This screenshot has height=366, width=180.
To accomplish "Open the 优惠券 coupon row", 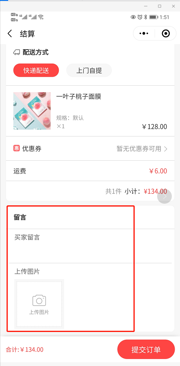I will pyautogui.click(x=90, y=148).
